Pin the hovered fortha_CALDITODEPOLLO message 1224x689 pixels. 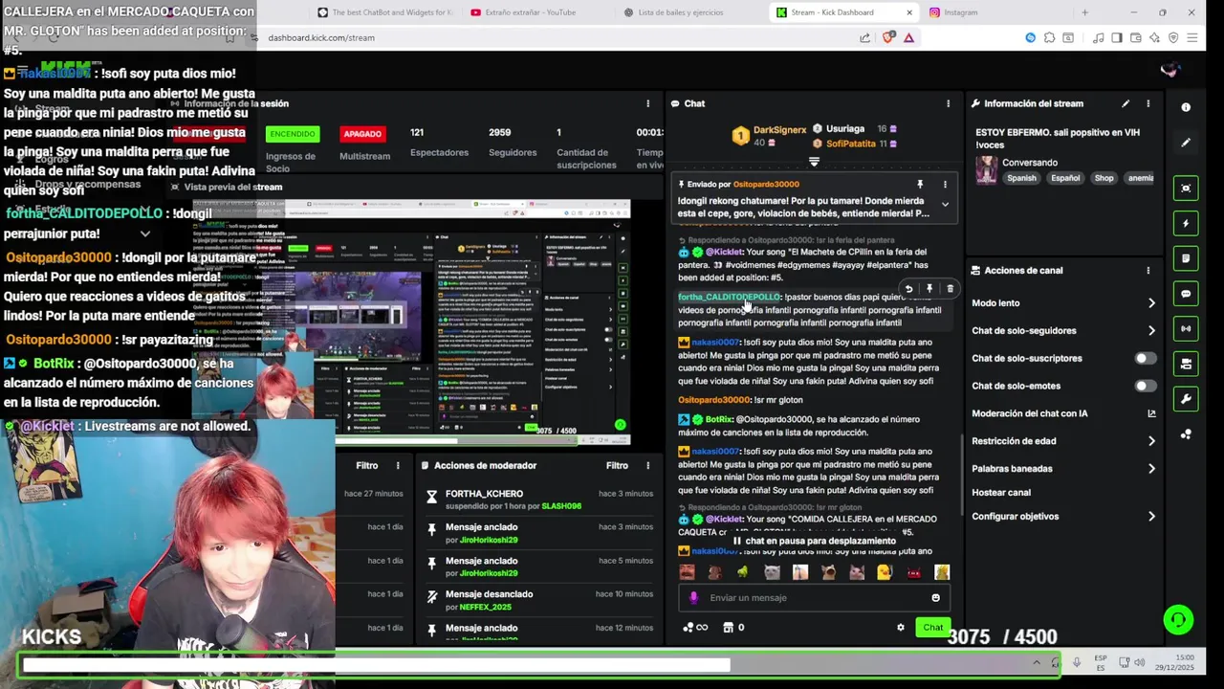929,288
